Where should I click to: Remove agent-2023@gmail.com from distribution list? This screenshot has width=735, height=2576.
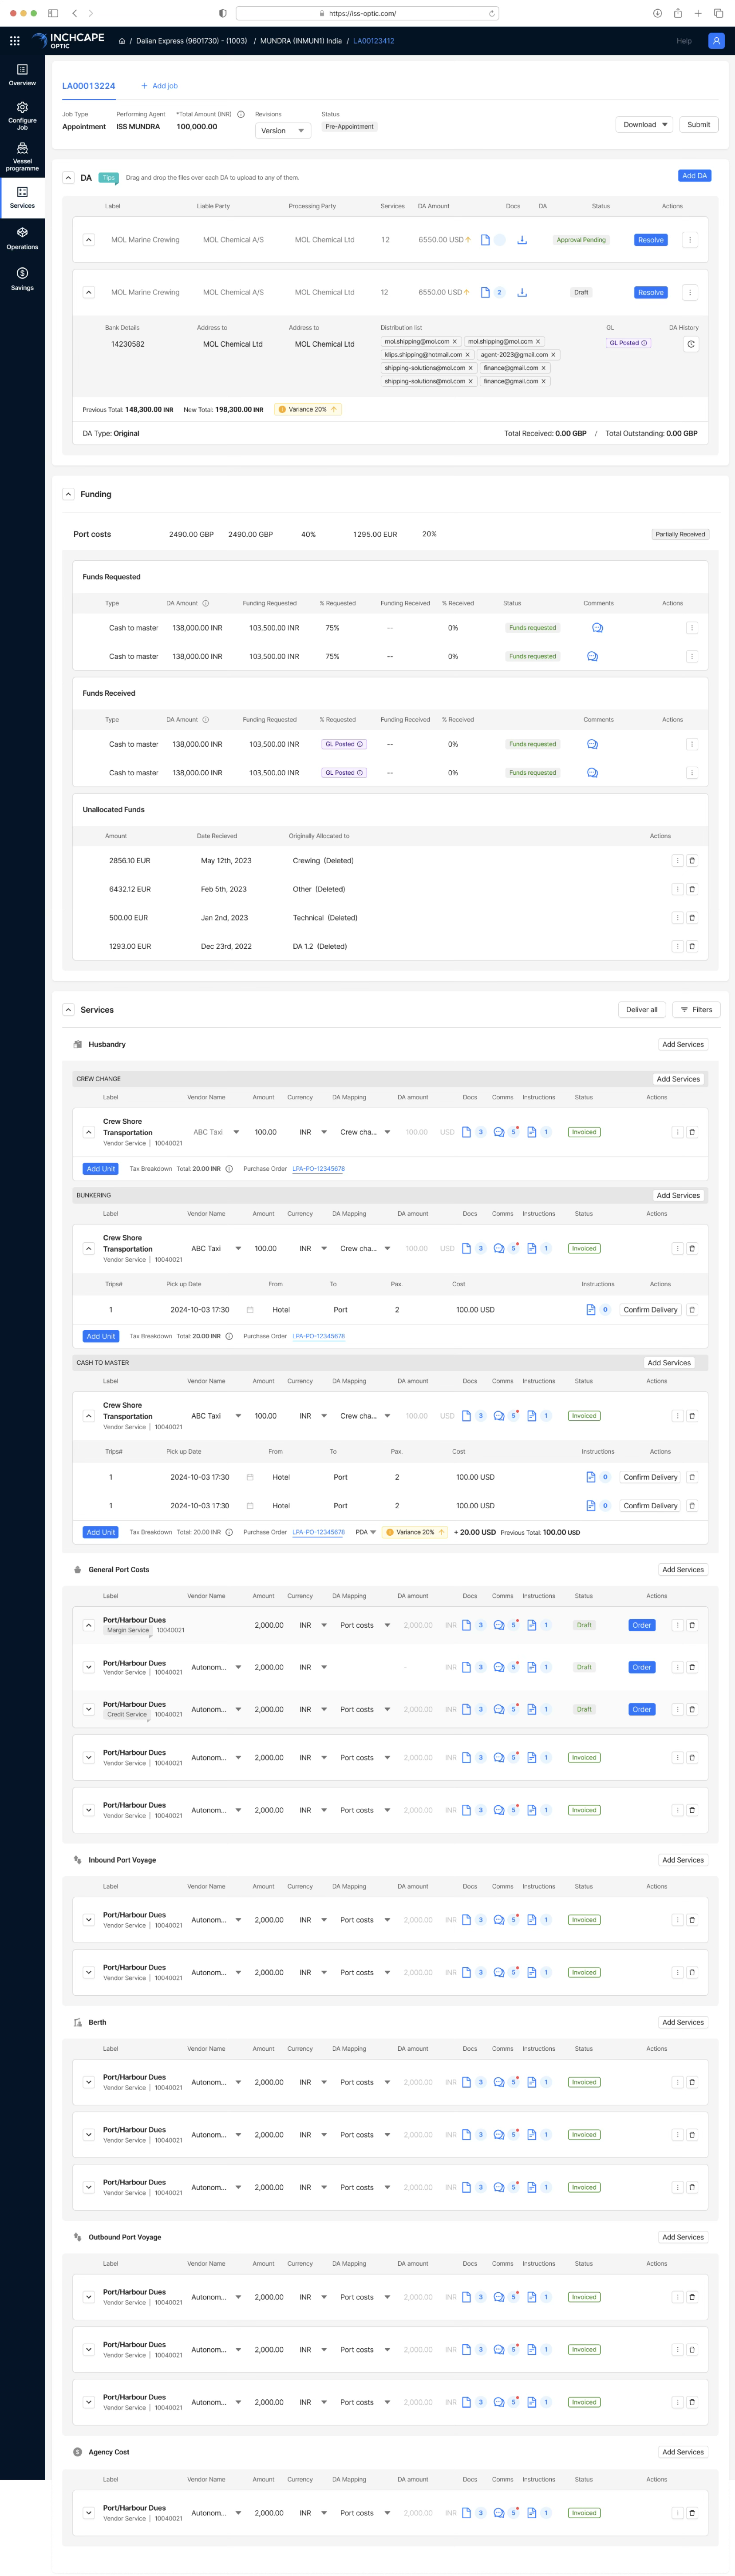(x=553, y=355)
